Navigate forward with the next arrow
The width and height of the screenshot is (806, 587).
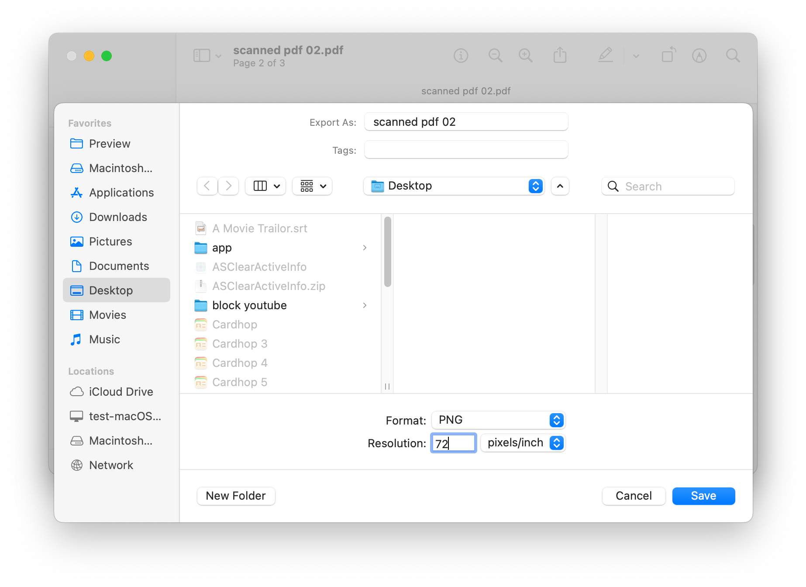[x=228, y=186]
